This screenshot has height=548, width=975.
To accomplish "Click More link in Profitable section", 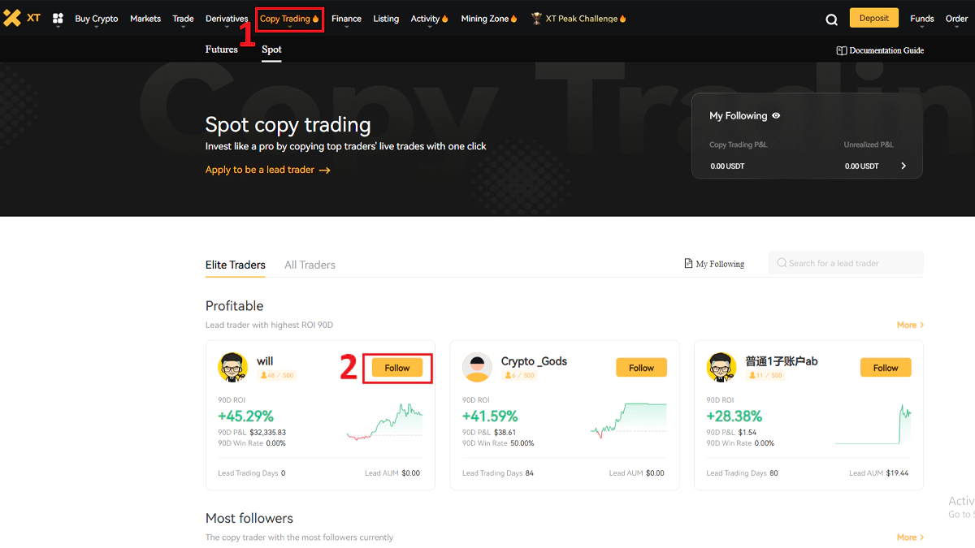I will (x=910, y=325).
